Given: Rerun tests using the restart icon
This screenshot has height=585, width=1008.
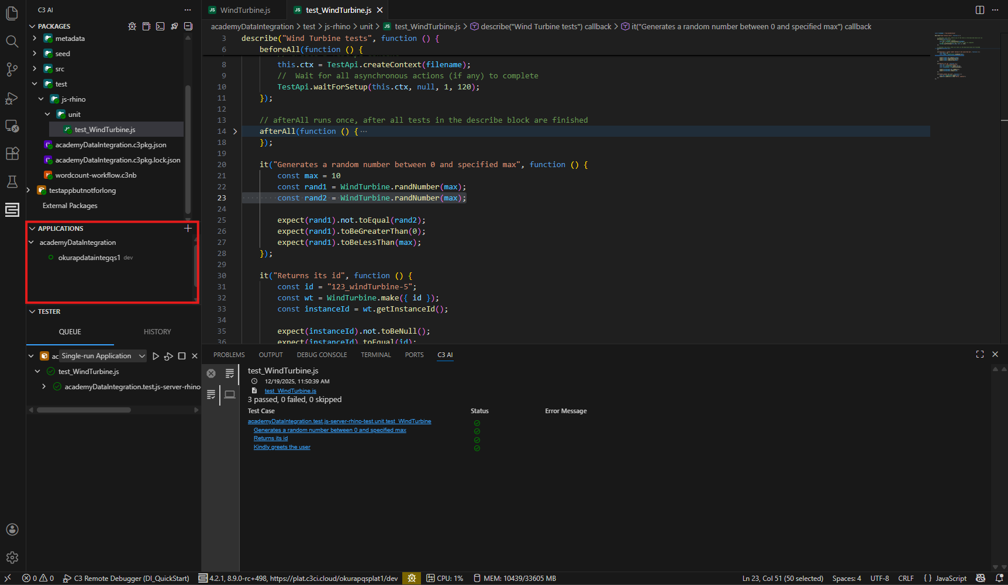Looking at the screenshot, I should 168,355.
